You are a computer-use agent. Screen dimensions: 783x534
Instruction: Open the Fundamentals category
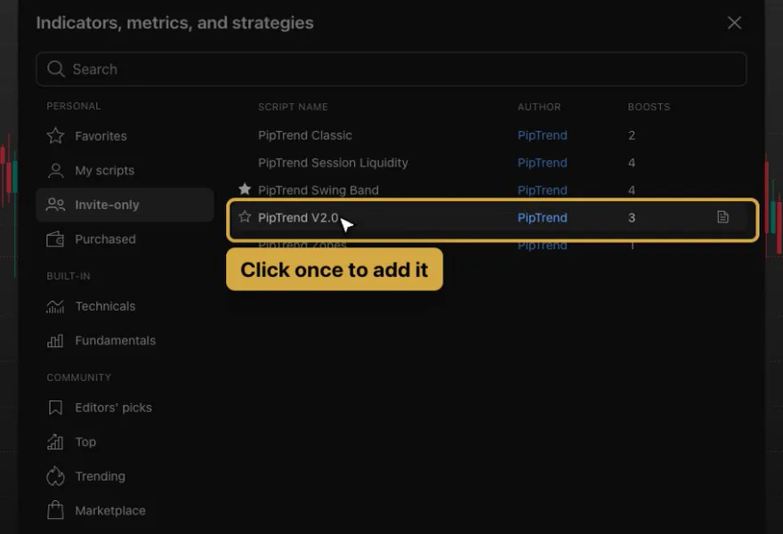125,341
